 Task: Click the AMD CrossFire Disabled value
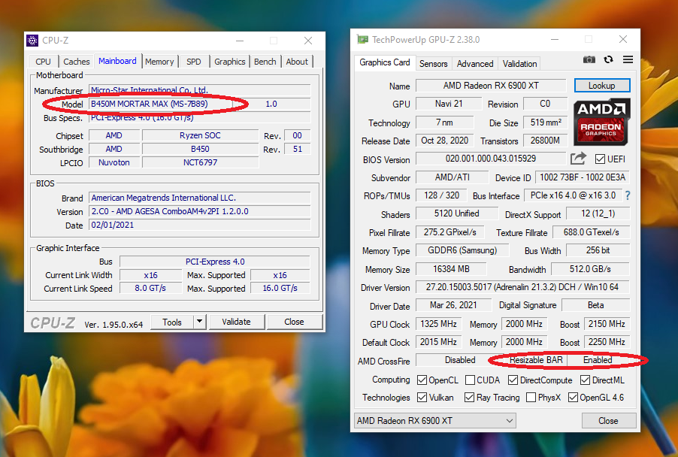461,360
